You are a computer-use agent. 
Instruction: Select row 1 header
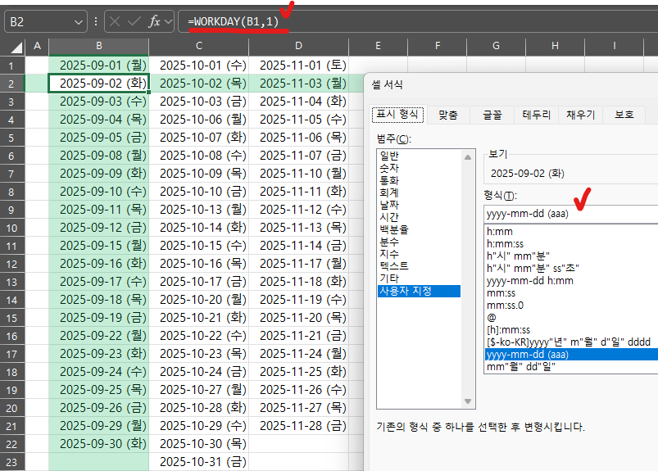pyautogui.click(x=12, y=66)
